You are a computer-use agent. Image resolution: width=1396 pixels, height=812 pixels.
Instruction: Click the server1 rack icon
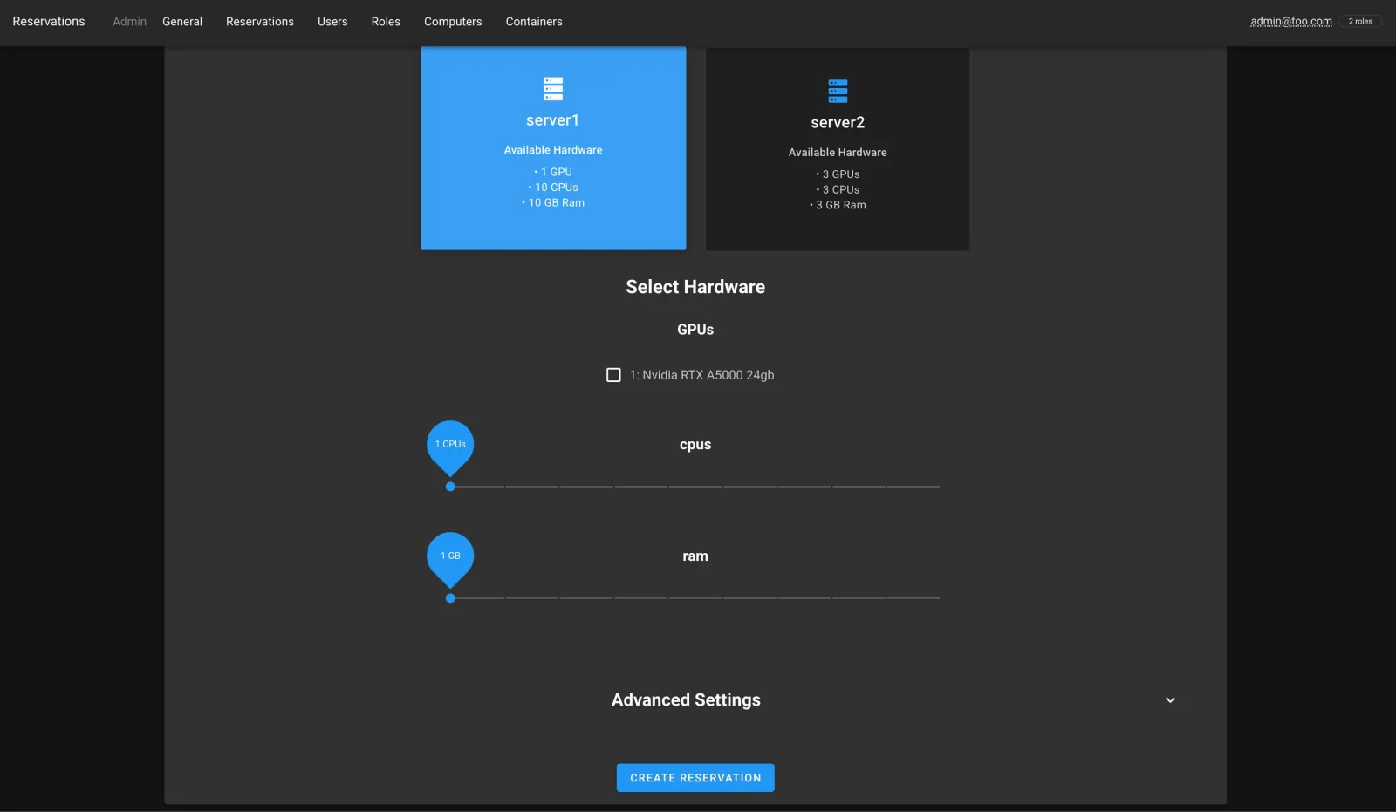[x=553, y=89]
